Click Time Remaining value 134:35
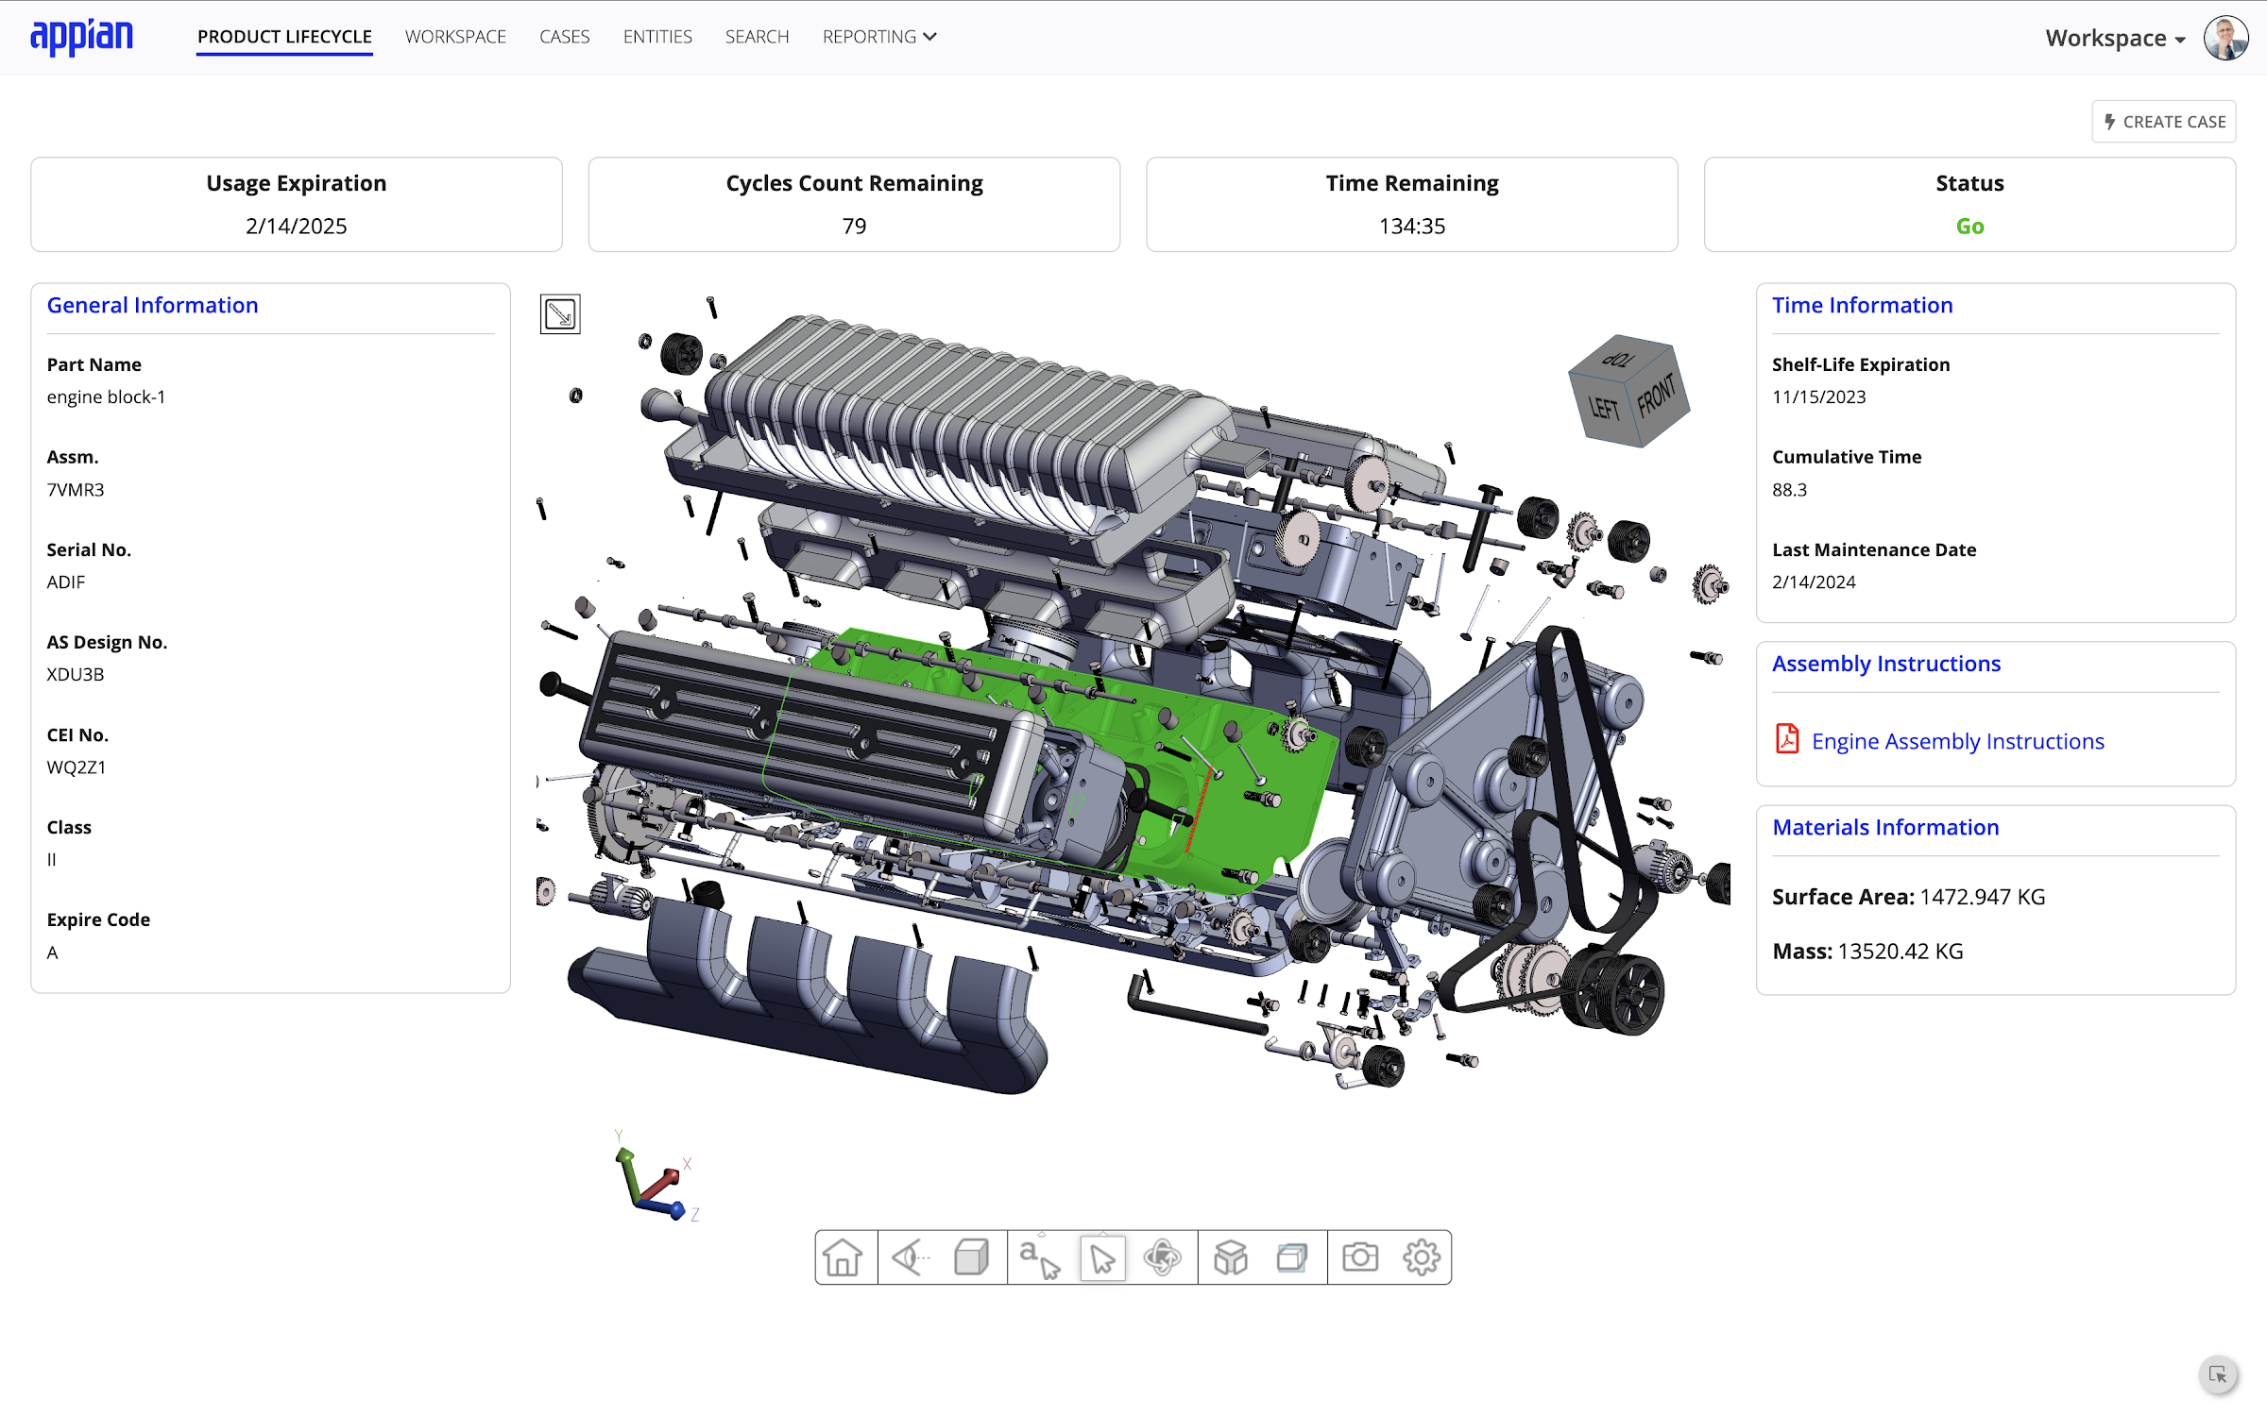 click(x=1412, y=226)
